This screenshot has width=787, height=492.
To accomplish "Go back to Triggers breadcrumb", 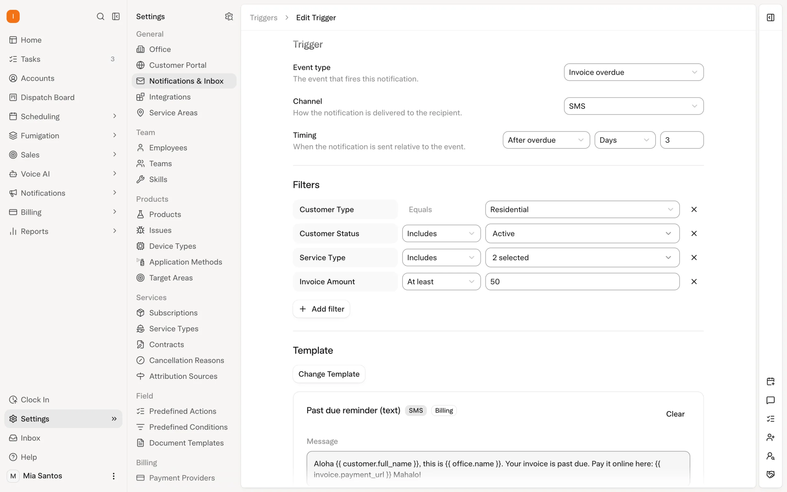I will tap(263, 18).
